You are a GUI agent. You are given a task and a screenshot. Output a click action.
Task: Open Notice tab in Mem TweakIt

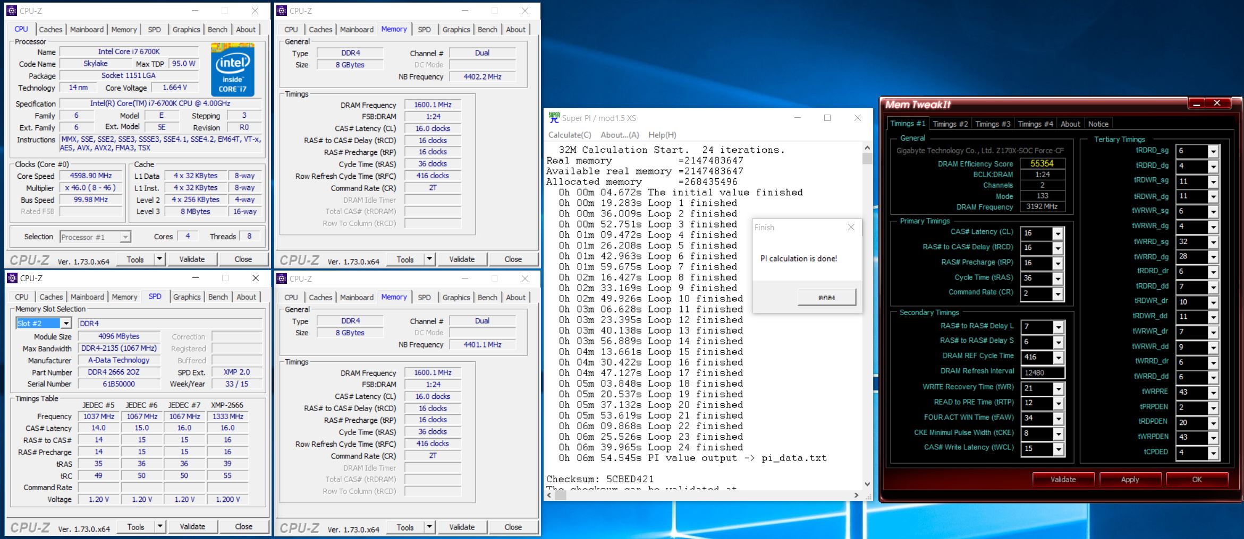pyautogui.click(x=1098, y=124)
